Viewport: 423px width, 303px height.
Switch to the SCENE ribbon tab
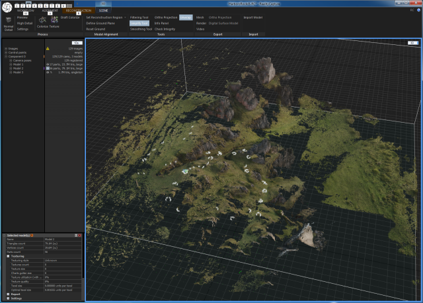point(104,11)
